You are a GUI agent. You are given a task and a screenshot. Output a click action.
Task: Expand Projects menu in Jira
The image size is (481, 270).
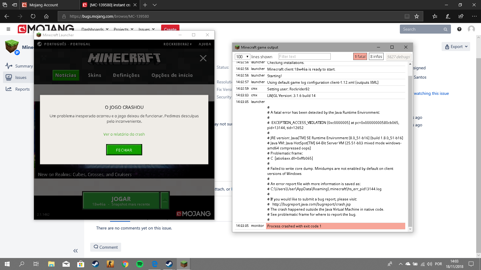click(124, 29)
